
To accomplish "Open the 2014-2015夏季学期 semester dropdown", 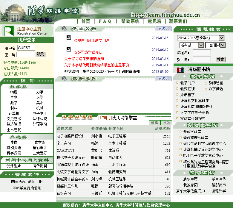I will [x=200, y=38].
